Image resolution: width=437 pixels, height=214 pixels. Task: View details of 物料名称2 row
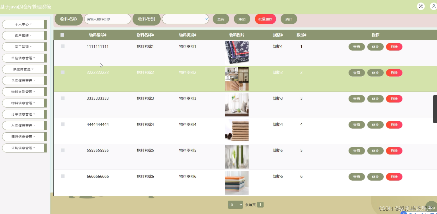pos(357,73)
